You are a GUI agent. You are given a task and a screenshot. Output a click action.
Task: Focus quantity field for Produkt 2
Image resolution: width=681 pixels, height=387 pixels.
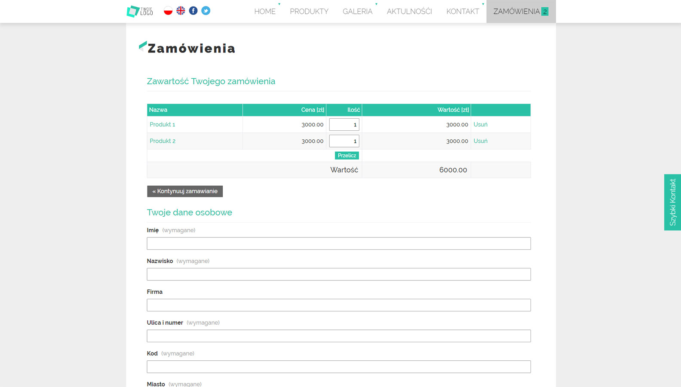coord(344,141)
